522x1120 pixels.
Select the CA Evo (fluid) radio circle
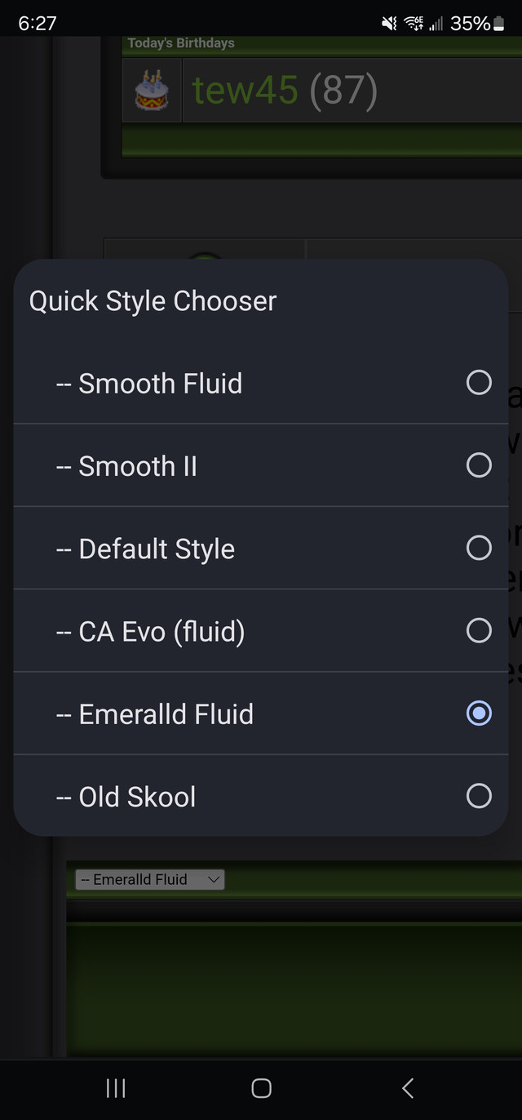click(479, 630)
